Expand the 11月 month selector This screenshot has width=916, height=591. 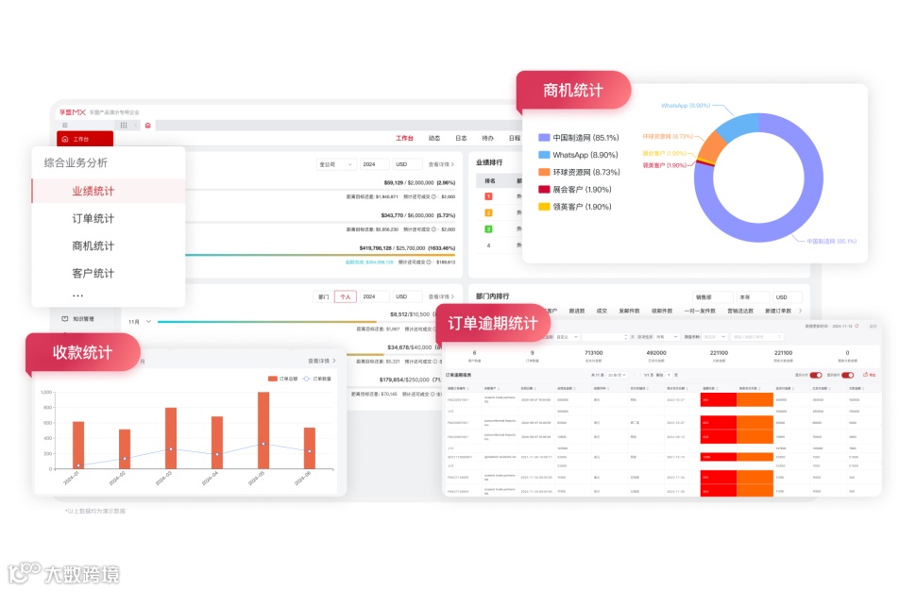point(140,322)
